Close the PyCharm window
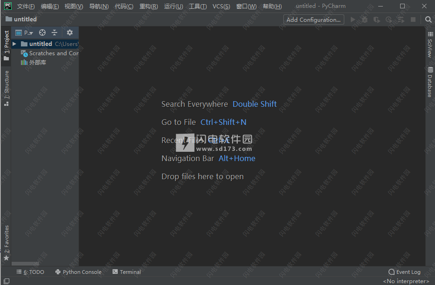This screenshot has width=435, height=285. click(424, 6)
